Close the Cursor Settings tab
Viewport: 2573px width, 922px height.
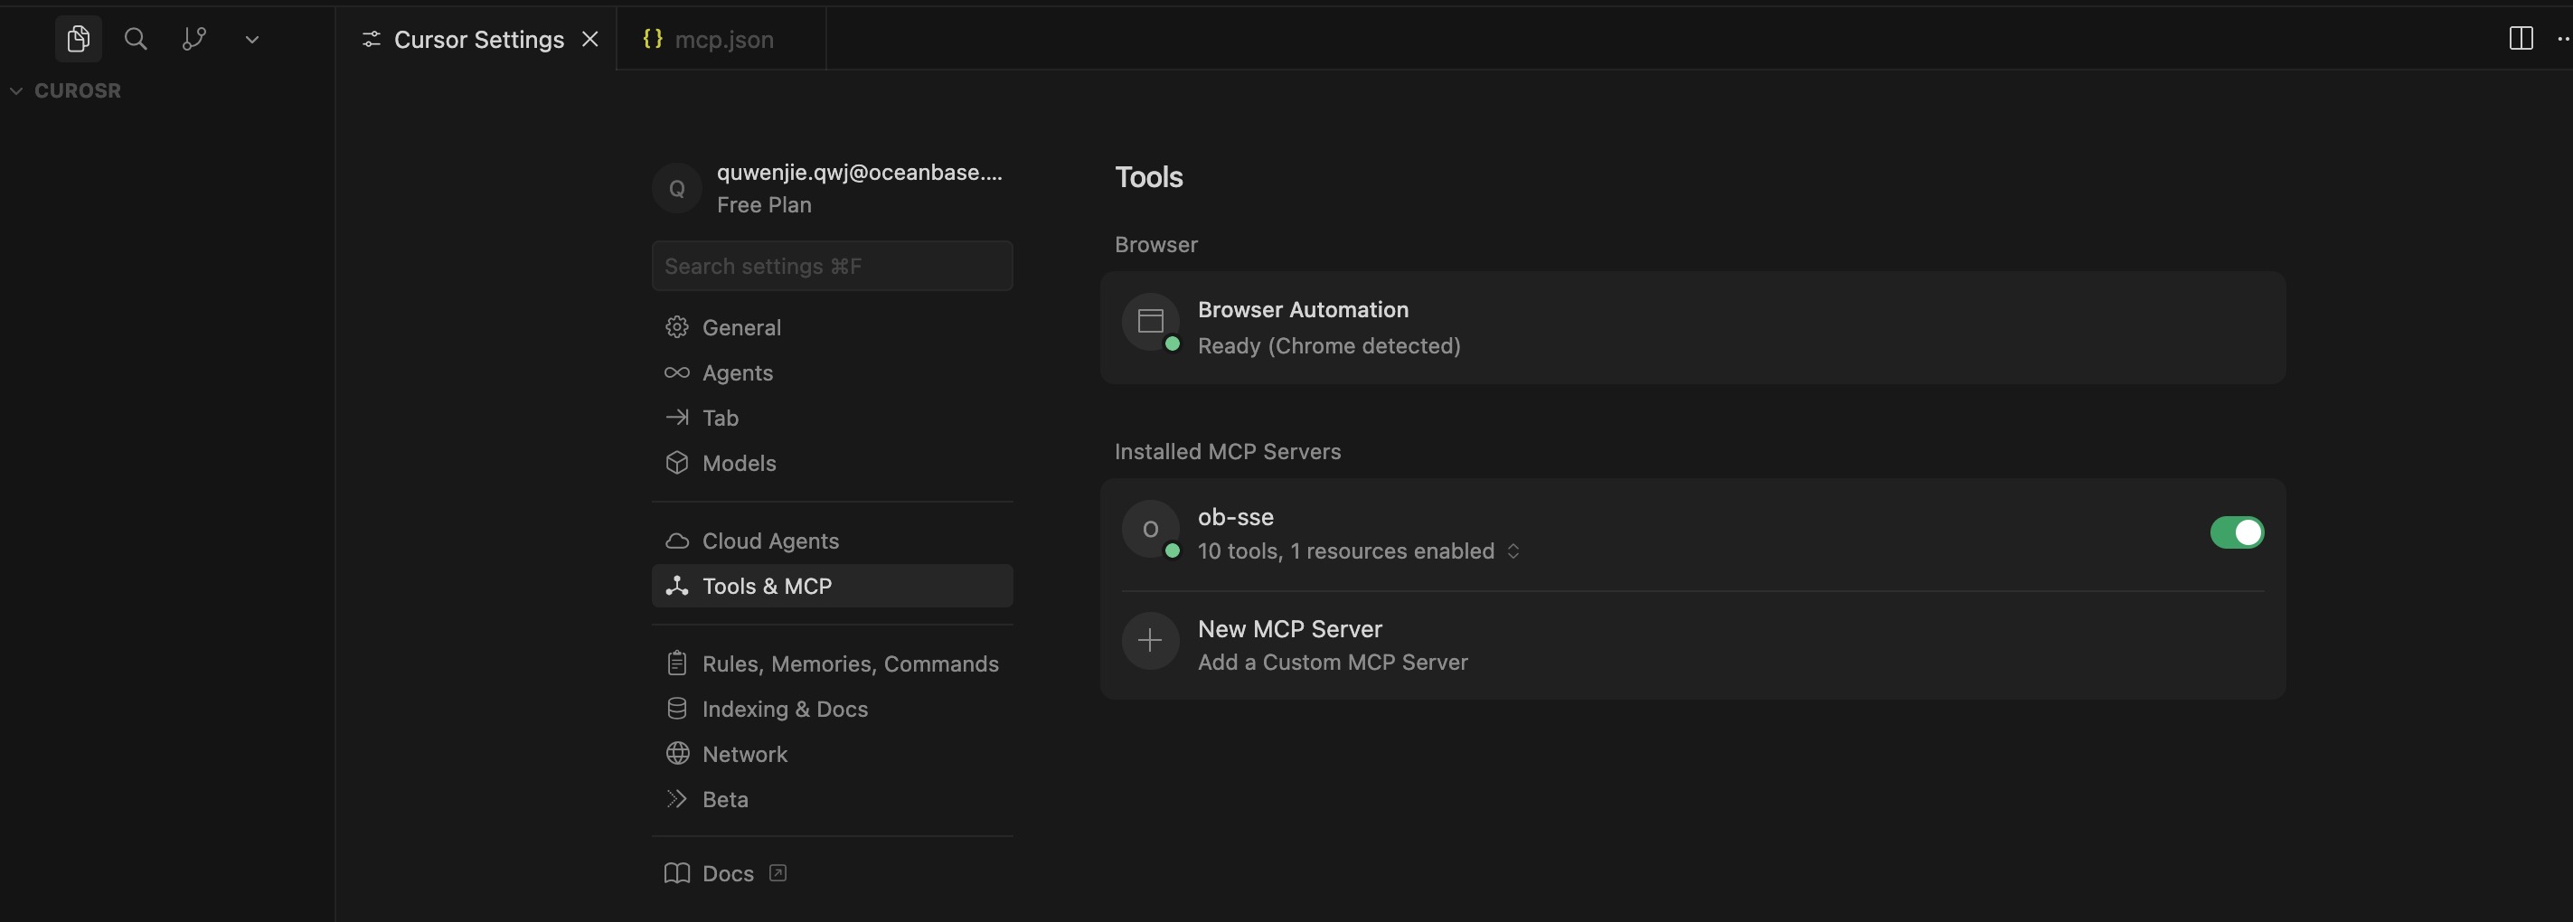click(590, 39)
